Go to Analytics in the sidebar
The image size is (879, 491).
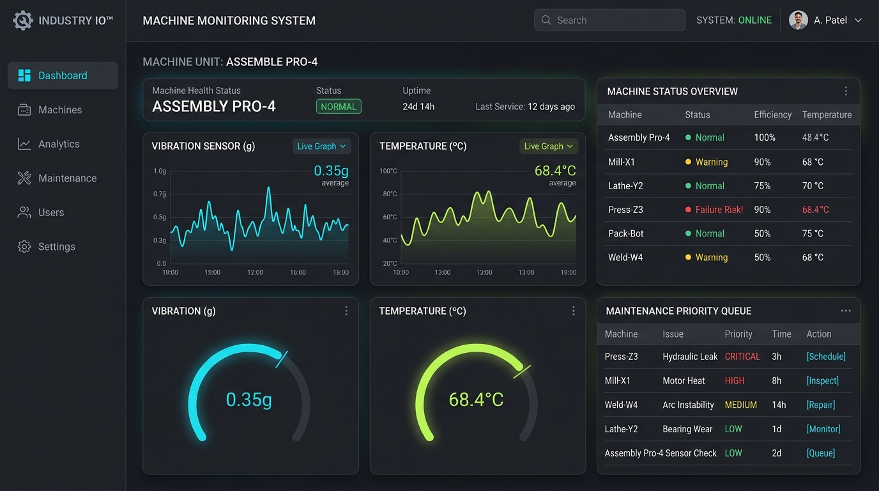[x=63, y=144]
